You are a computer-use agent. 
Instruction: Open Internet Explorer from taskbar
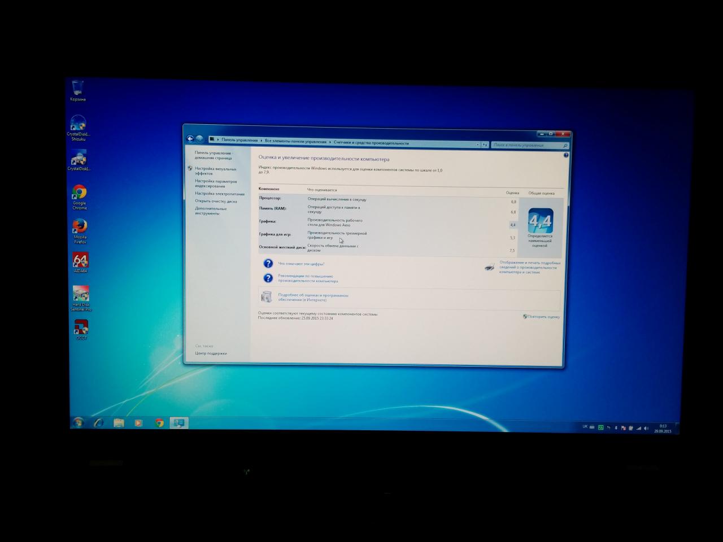pyautogui.click(x=99, y=422)
